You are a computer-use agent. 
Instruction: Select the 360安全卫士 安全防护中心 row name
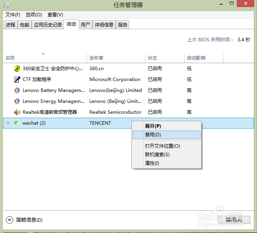coord(53,69)
